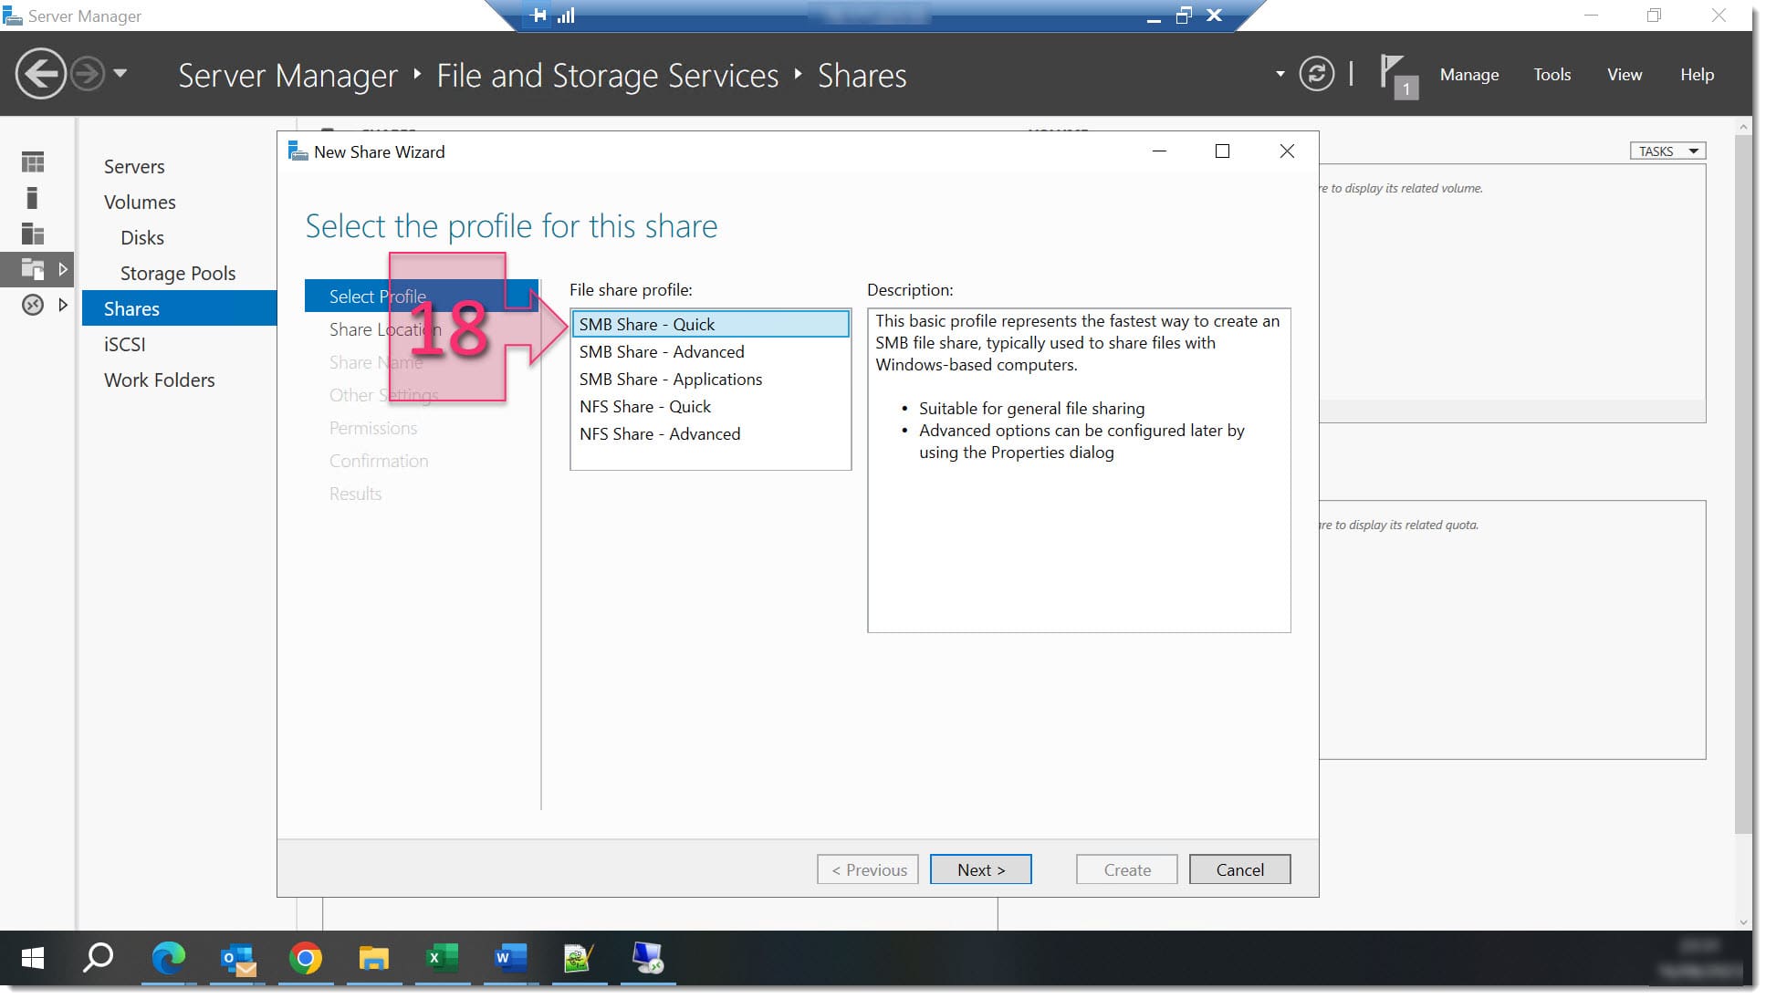The image size is (1766, 999).
Task: Click the All Servers sidebar icon
Action: point(33,234)
